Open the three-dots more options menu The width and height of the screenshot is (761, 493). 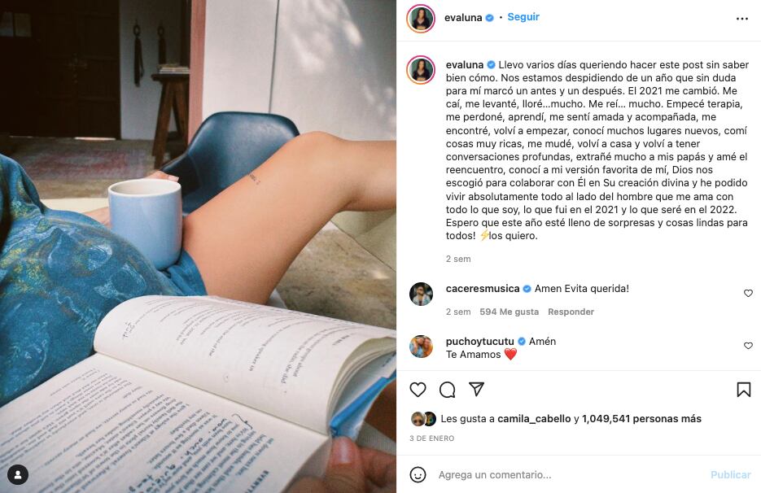742,19
